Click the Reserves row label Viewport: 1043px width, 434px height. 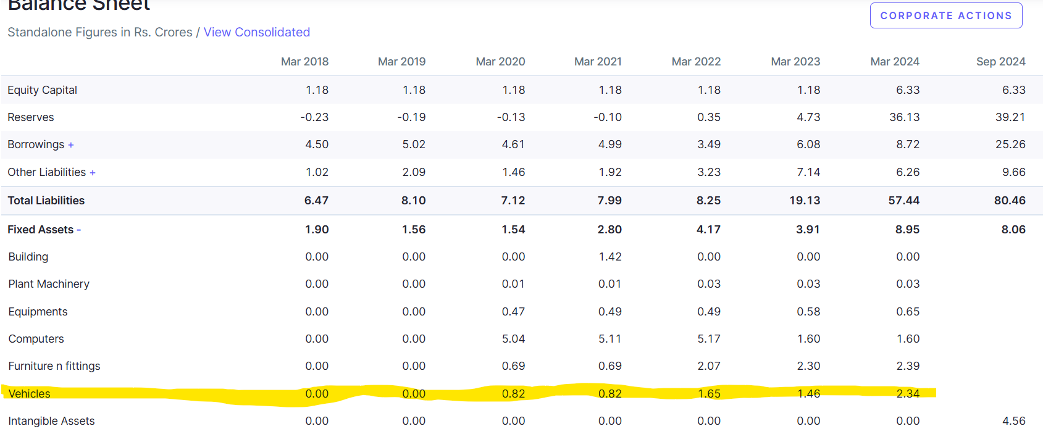pos(31,117)
